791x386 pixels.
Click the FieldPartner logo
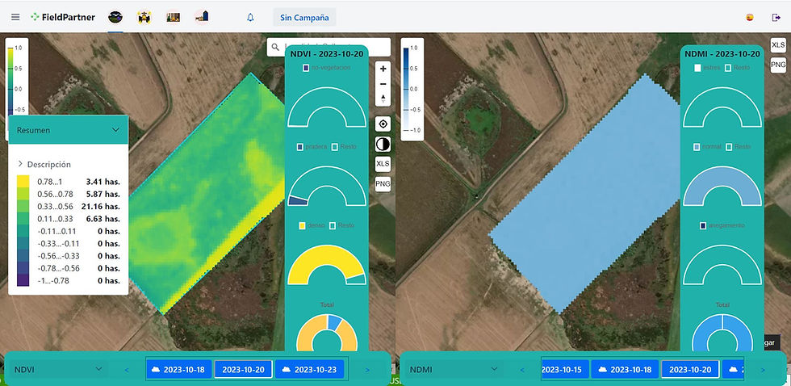click(63, 17)
